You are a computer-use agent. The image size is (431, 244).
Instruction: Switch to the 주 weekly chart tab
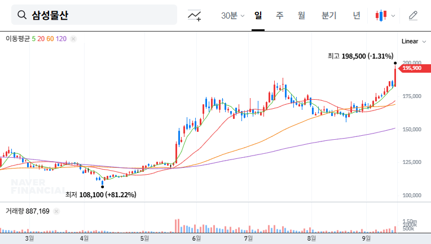(x=280, y=15)
